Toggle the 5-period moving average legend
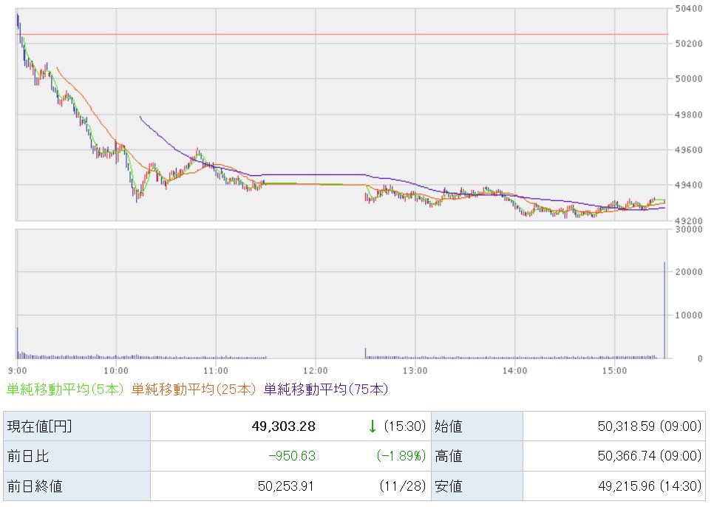 click(x=66, y=389)
